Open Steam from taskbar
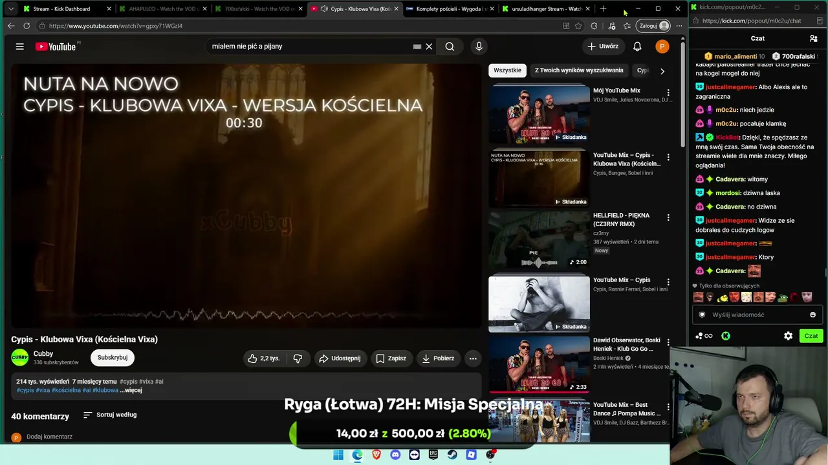The image size is (828, 465). point(452,455)
